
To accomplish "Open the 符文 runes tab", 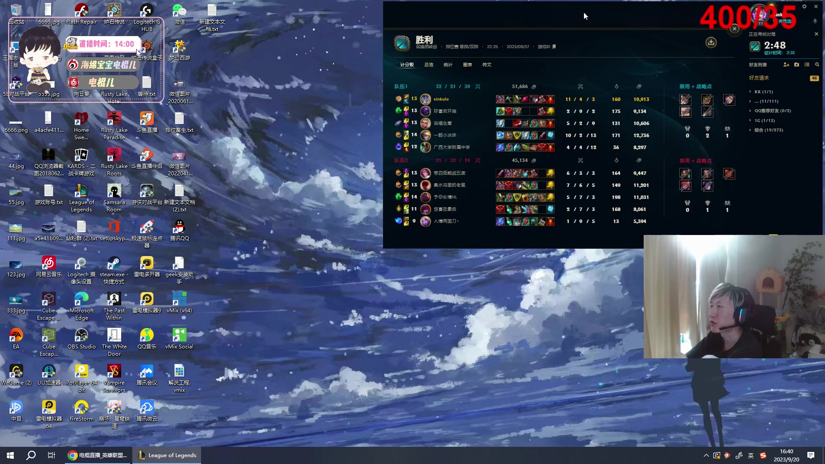I will coord(487,65).
